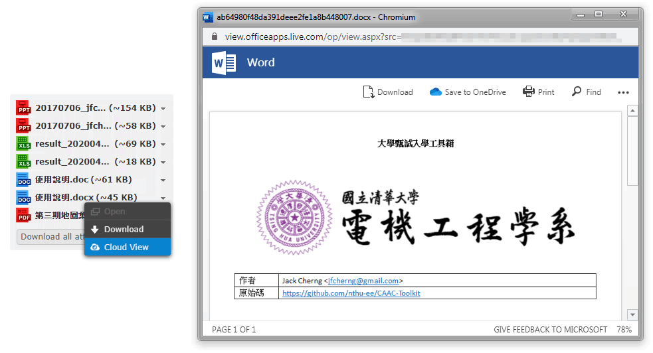Click file name 20170706_jfc... (~154 KB)

pos(96,107)
